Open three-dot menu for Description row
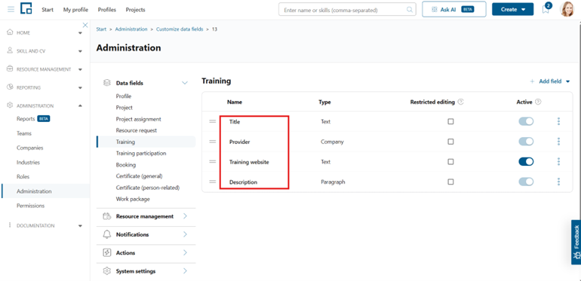Screen dimensions: 581x281 [558, 182]
